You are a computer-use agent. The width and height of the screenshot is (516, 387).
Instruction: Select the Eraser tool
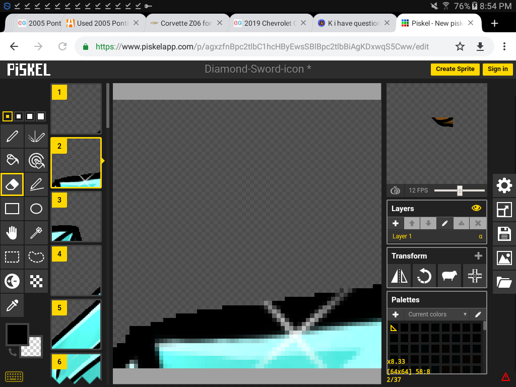12,184
